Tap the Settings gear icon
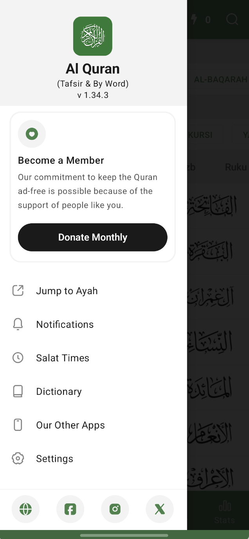 click(x=18, y=458)
